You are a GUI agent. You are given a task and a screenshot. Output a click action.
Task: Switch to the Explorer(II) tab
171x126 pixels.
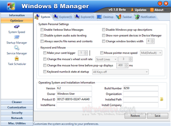tap(84, 17)
